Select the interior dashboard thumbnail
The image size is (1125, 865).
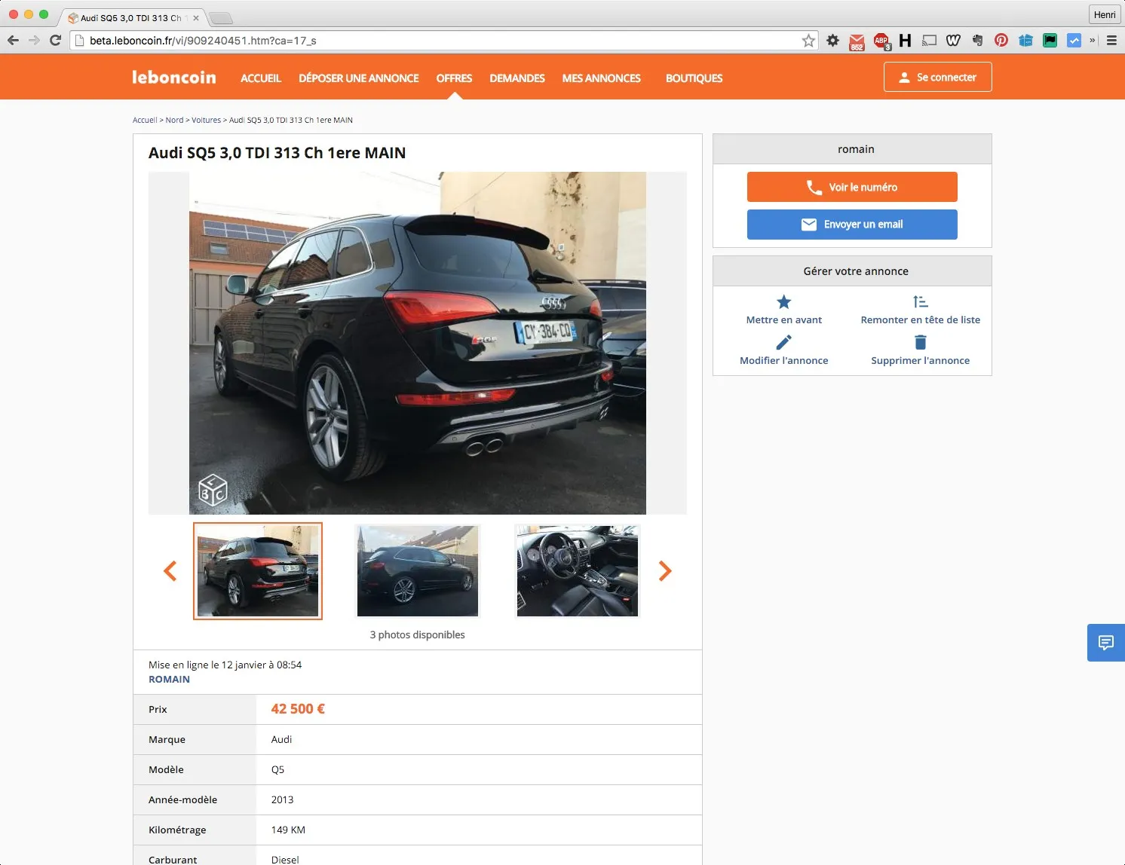pos(578,571)
